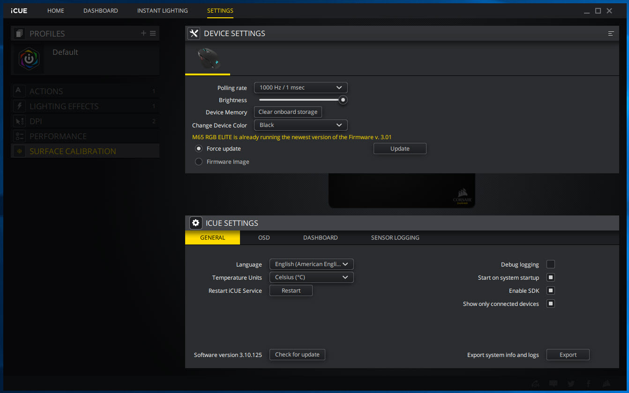Open the forum chat bubble icon

coord(554,384)
